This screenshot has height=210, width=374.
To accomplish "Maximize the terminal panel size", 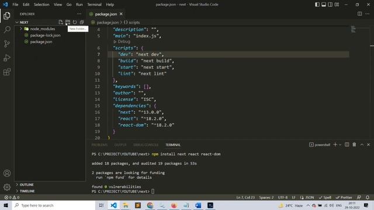I will tap(362, 145).
